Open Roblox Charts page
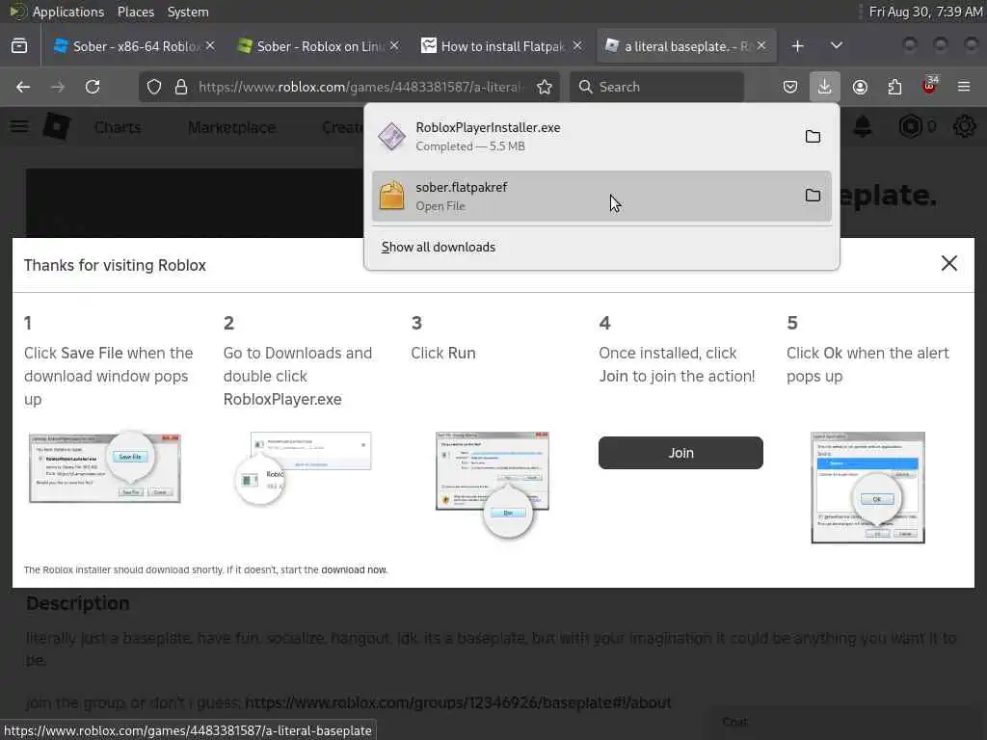The height and width of the screenshot is (740, 987). [x=118, y=127]
